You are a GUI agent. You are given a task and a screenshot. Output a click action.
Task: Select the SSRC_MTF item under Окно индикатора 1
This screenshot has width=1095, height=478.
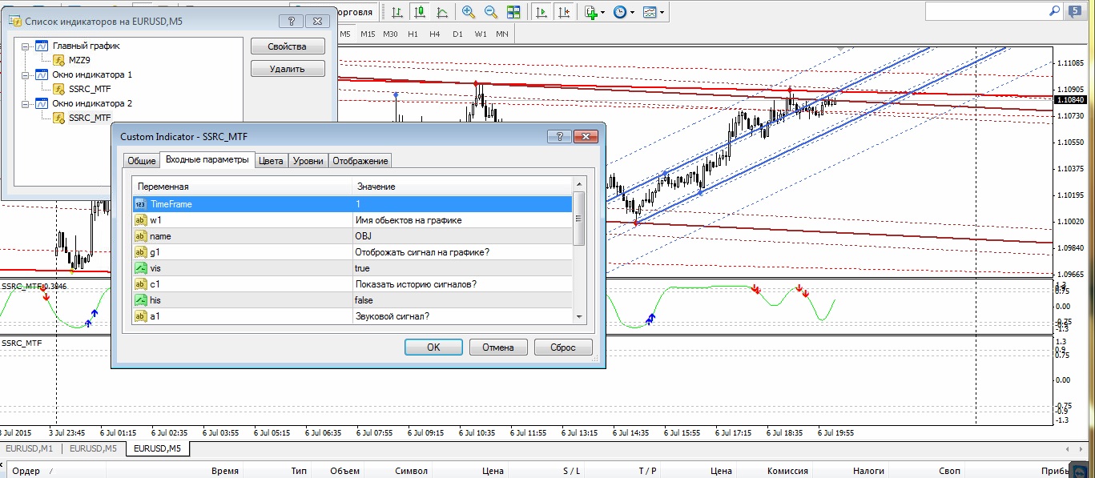coord(89,89)
